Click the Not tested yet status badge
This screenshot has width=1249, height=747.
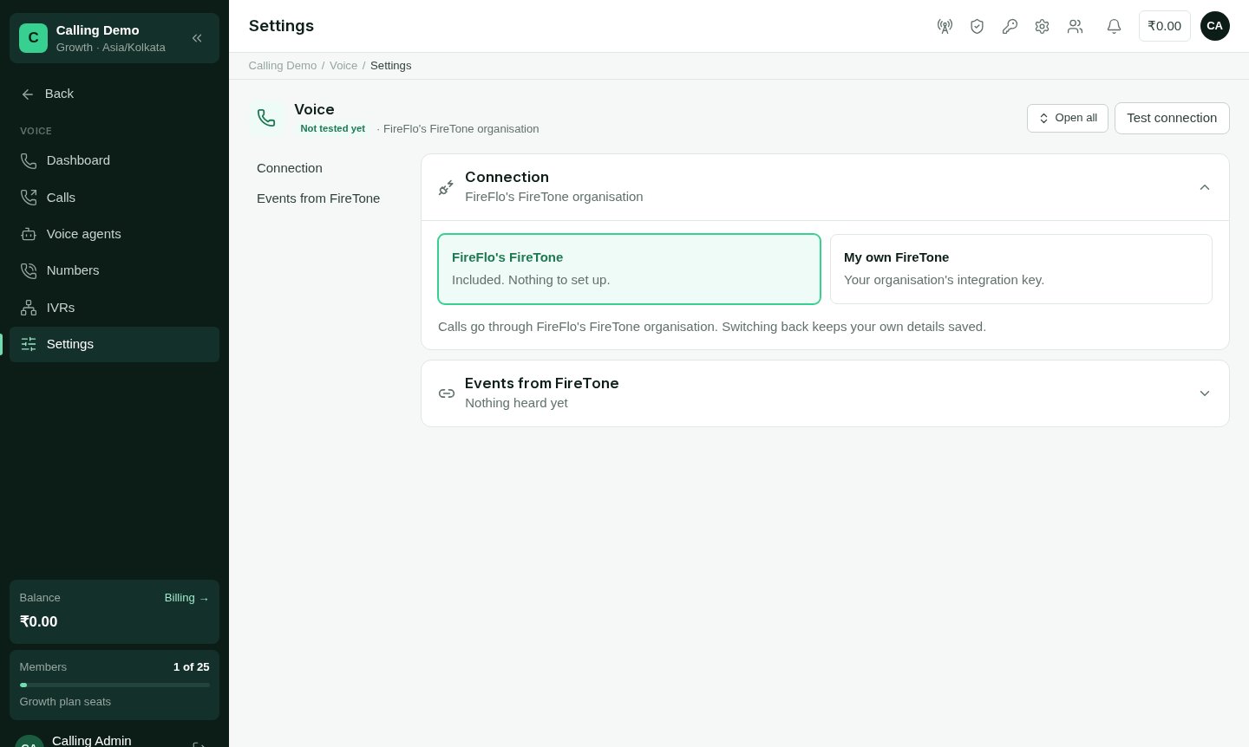333,128
